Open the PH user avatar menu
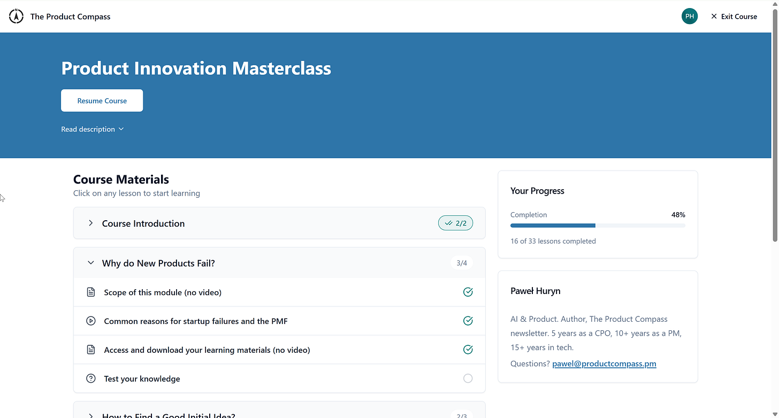This screenshot has height=418, width=779. [x=690, y=16]
